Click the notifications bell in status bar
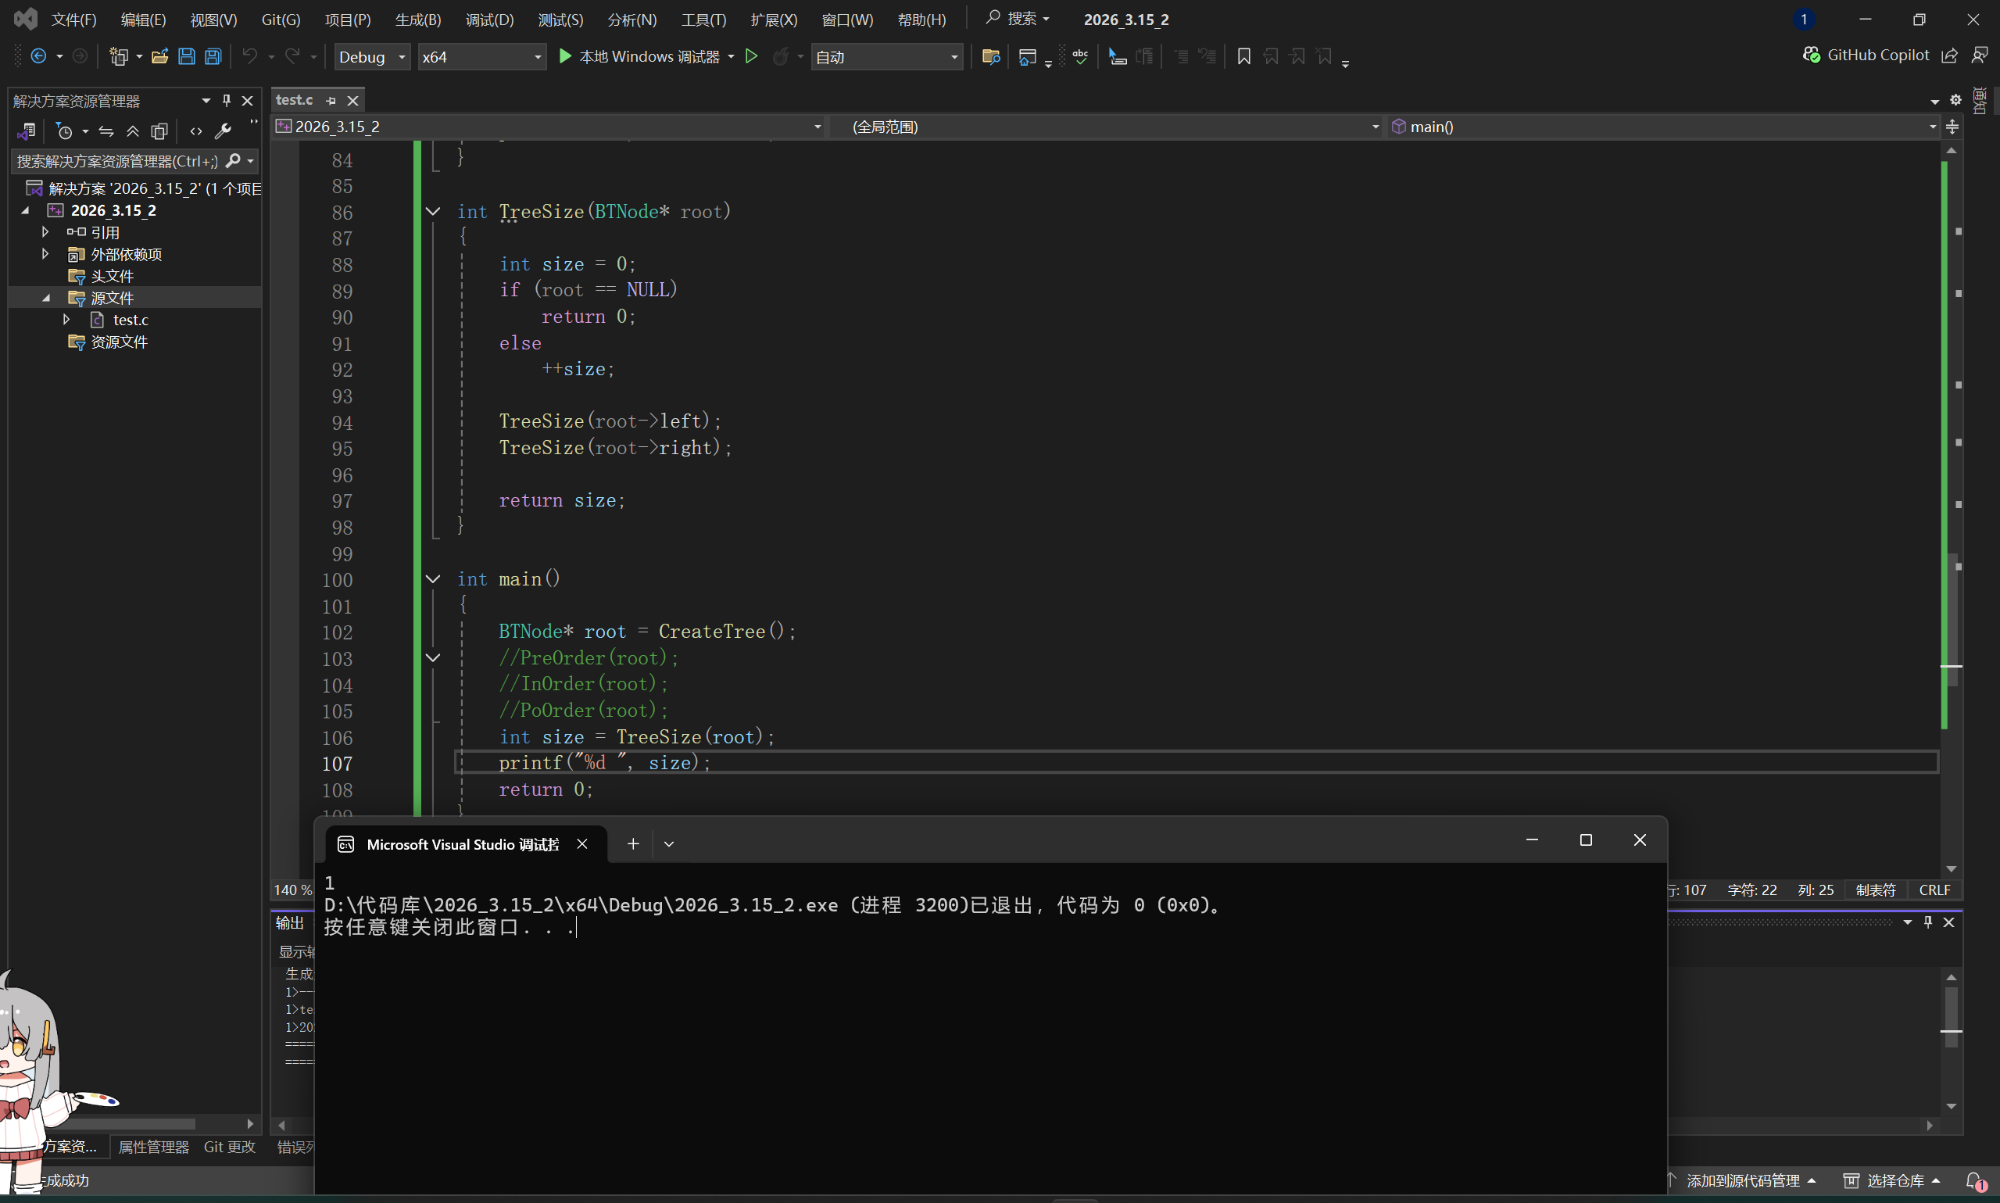The image size is (2000, 1203). [1975, 1181]
